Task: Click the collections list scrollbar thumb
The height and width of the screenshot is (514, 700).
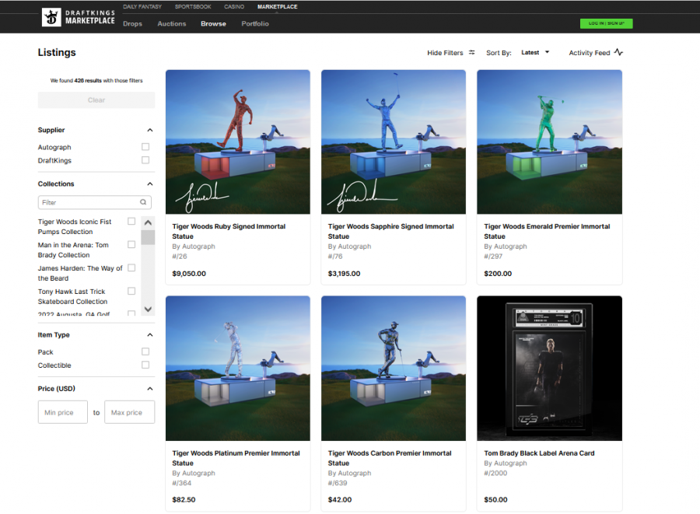Action: coord(148,237)
